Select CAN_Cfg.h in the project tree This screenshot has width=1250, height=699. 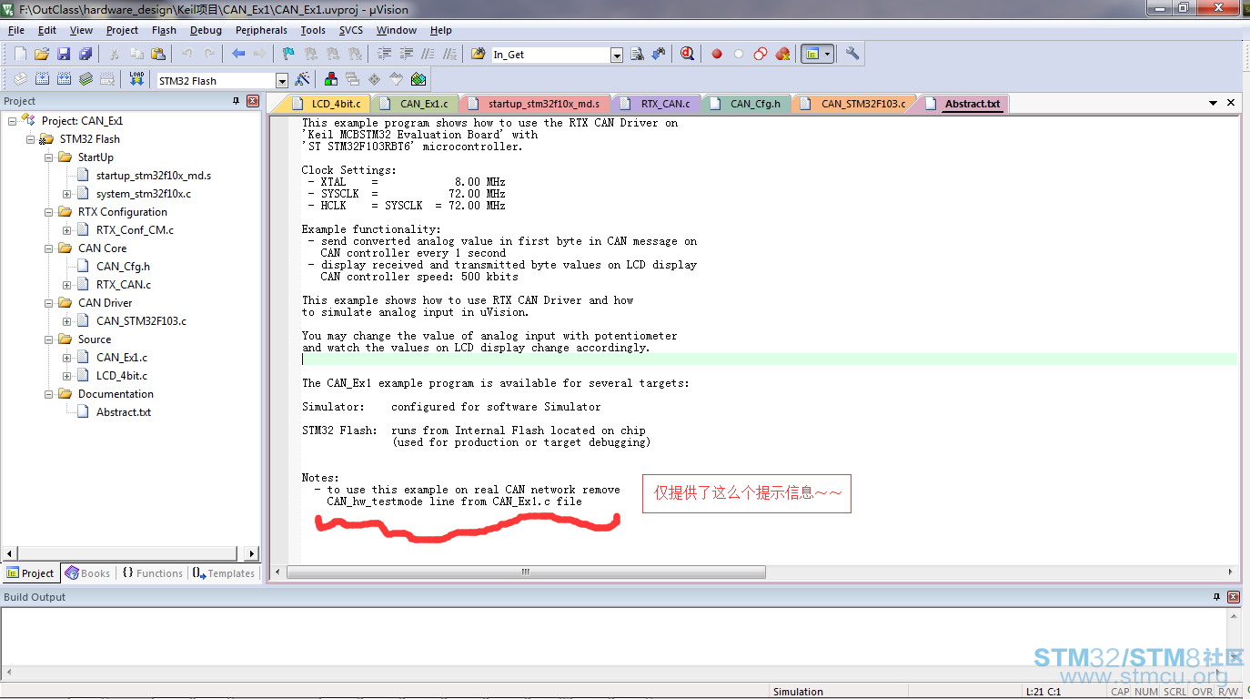click(123, 266)
